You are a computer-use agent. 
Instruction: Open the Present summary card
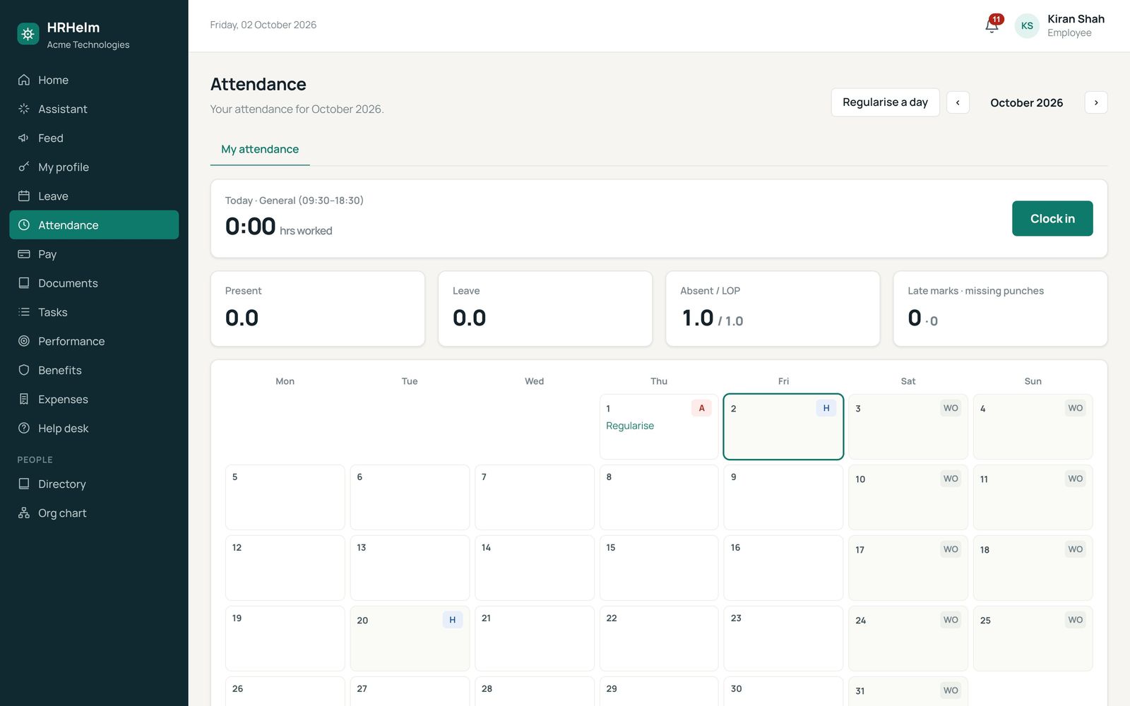[x=318, y=309]
